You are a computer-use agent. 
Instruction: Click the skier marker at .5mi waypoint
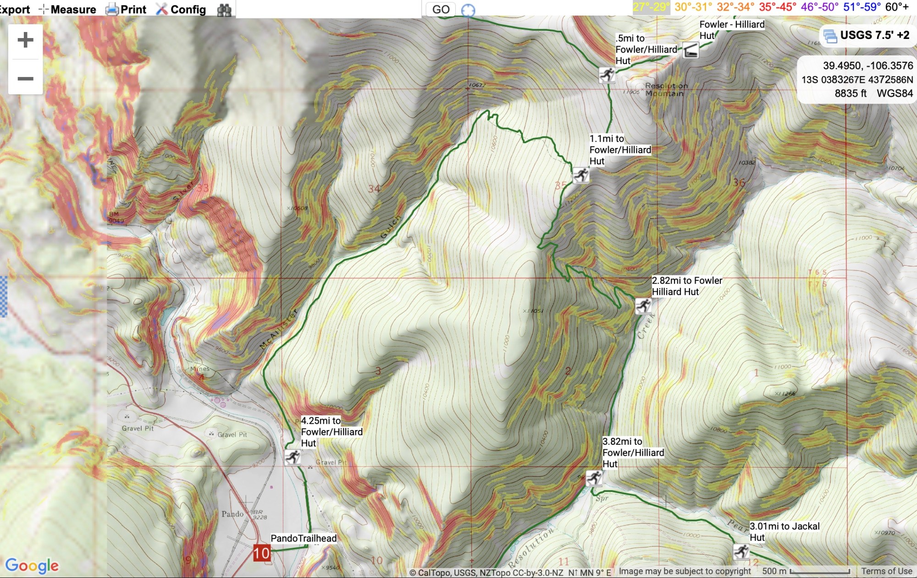[607, 74]
